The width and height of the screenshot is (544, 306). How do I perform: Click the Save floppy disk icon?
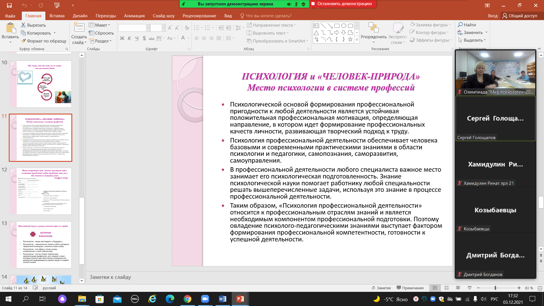click(x=9, y=5)
